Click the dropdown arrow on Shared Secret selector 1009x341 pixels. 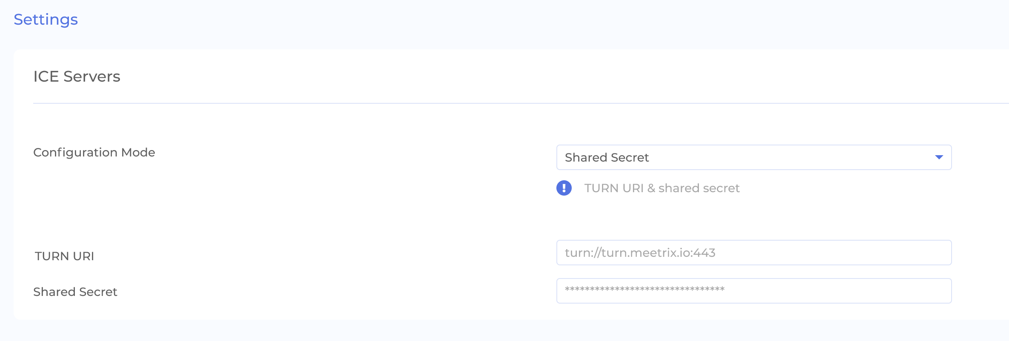[940, 157]
